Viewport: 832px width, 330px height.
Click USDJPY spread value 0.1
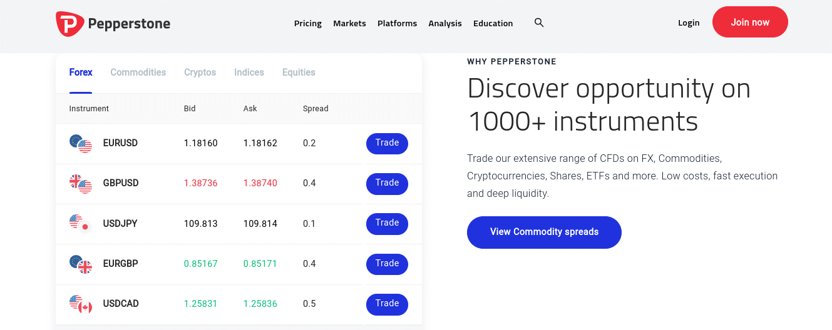pyautogui.click(x=309, y=224)
